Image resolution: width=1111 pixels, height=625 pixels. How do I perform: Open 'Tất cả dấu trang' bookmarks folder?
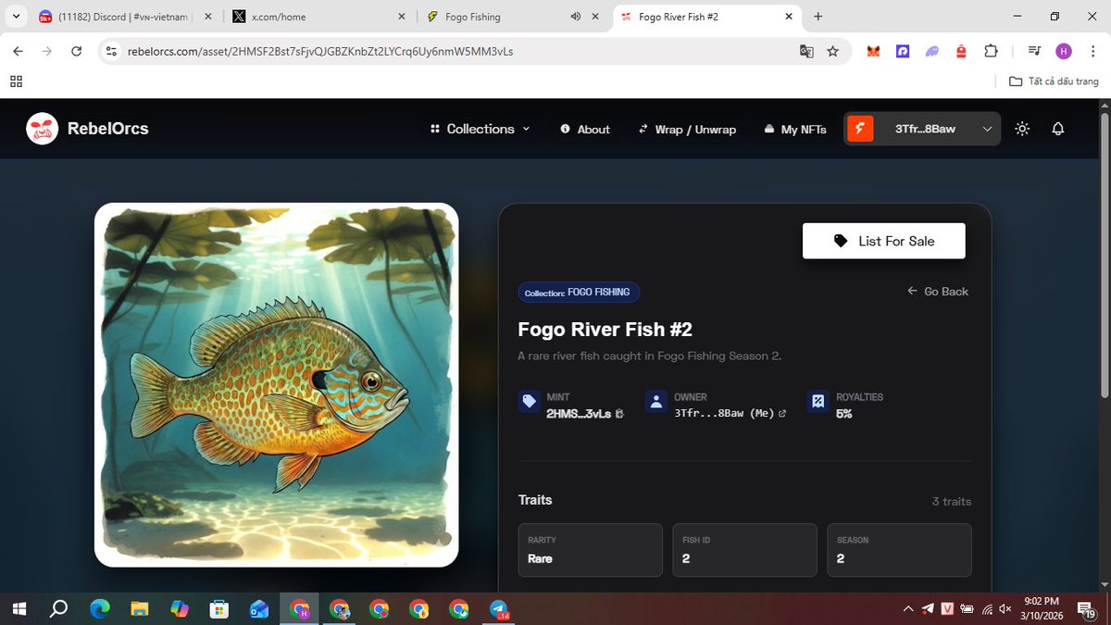1054,81
